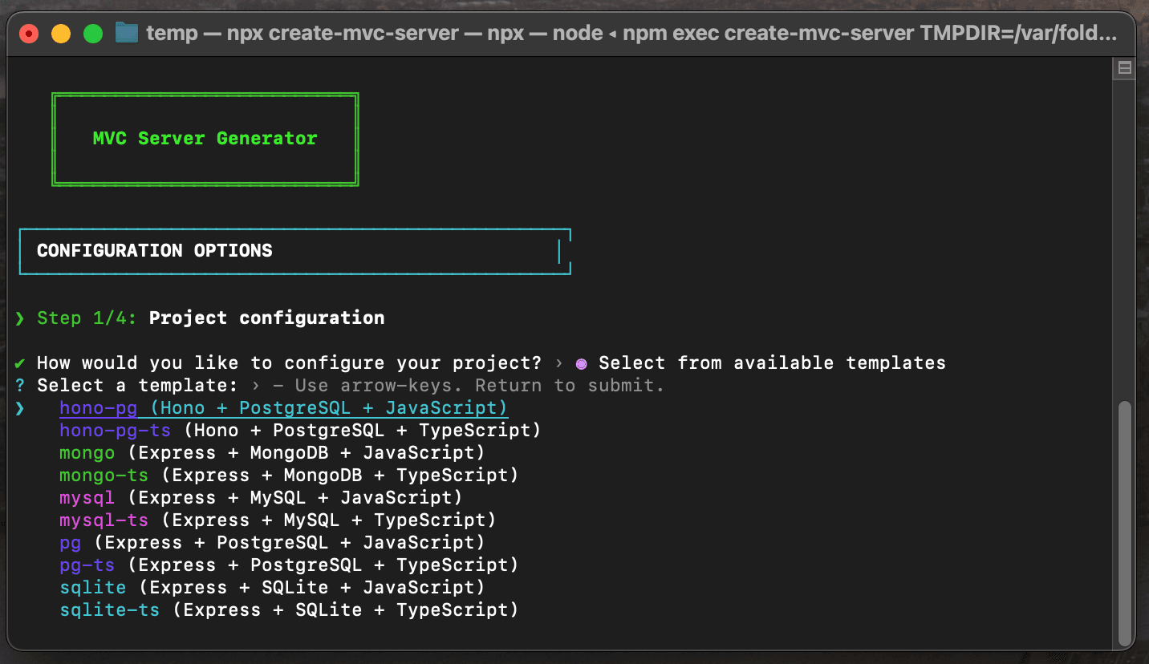Click the green MVC Server Generator banner

[205, 139]
